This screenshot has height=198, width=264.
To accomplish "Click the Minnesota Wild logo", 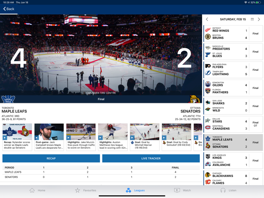I will (208, 109).
